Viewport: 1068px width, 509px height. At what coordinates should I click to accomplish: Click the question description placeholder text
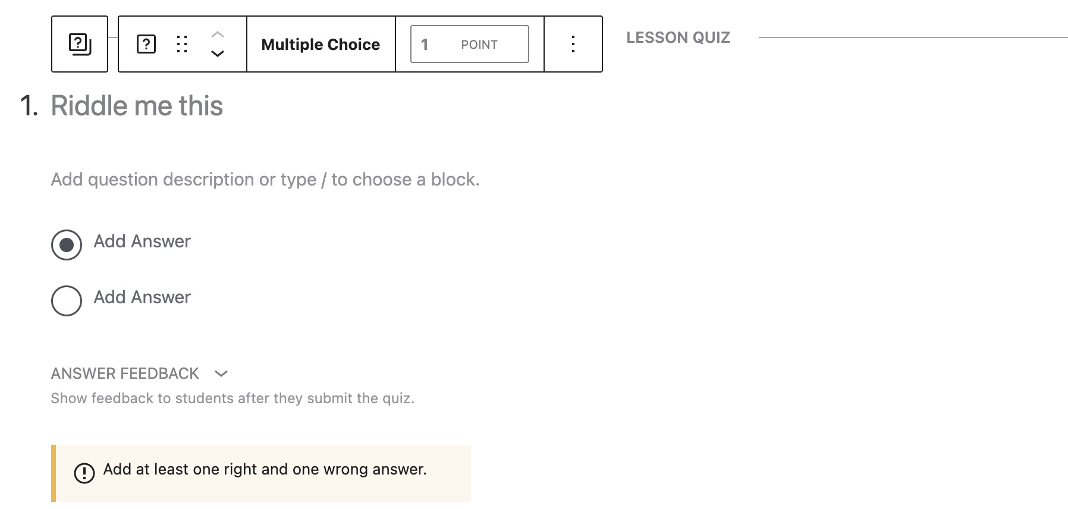[x=265, y=179]
